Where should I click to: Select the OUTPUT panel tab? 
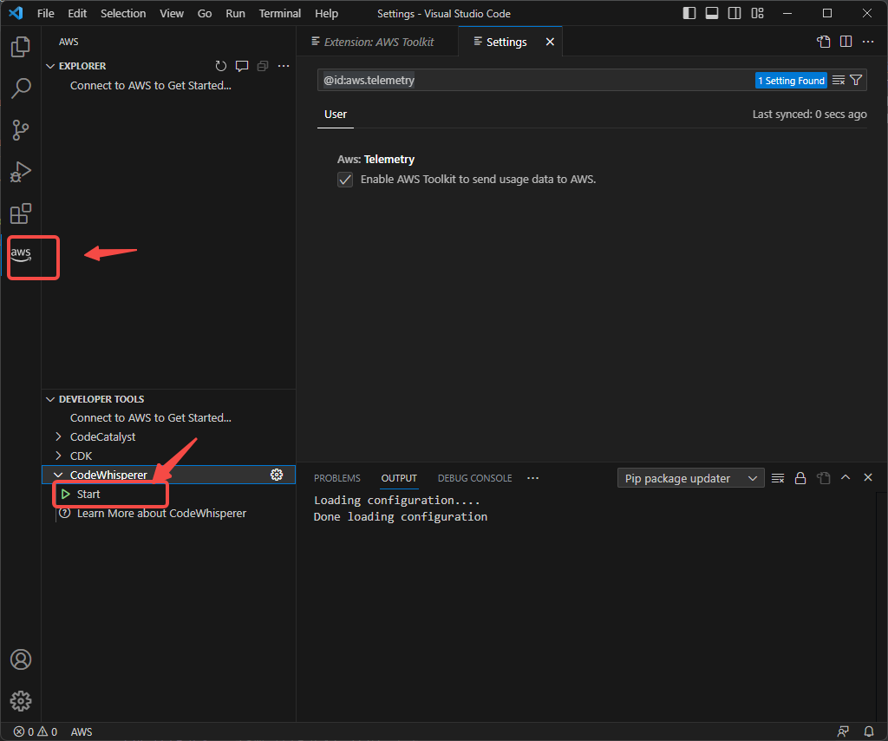tap(399, 478)
